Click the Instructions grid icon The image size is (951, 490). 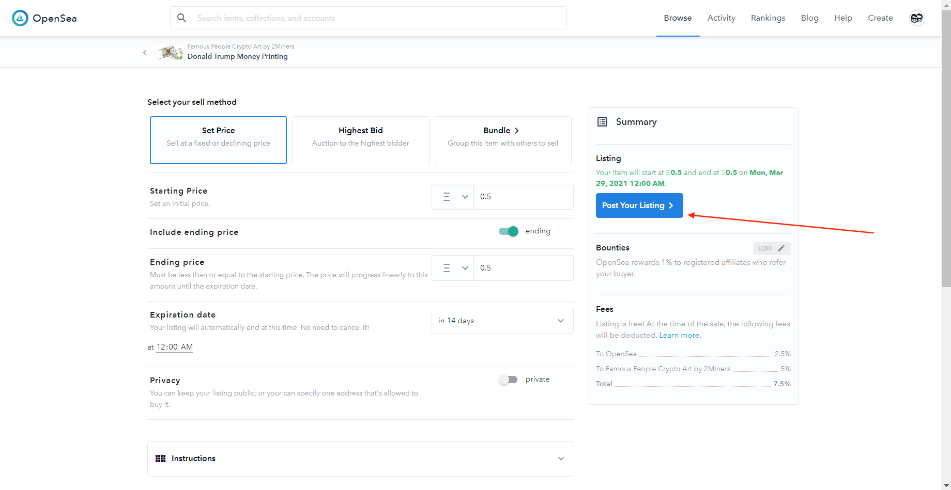(x=161, y=459)
